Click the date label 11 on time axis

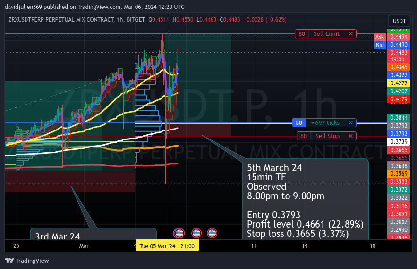[x=254, y=245]
